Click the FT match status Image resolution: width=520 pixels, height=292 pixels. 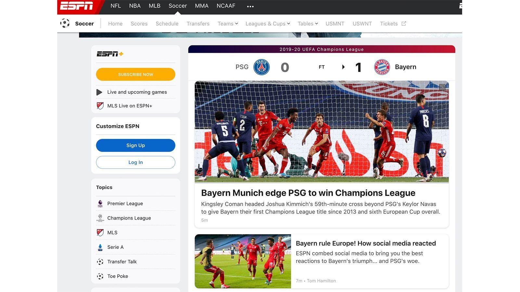coord(322,67)
